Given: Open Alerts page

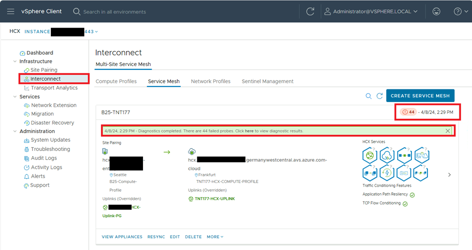Looking at the screenshot, I should coord(34,176).
